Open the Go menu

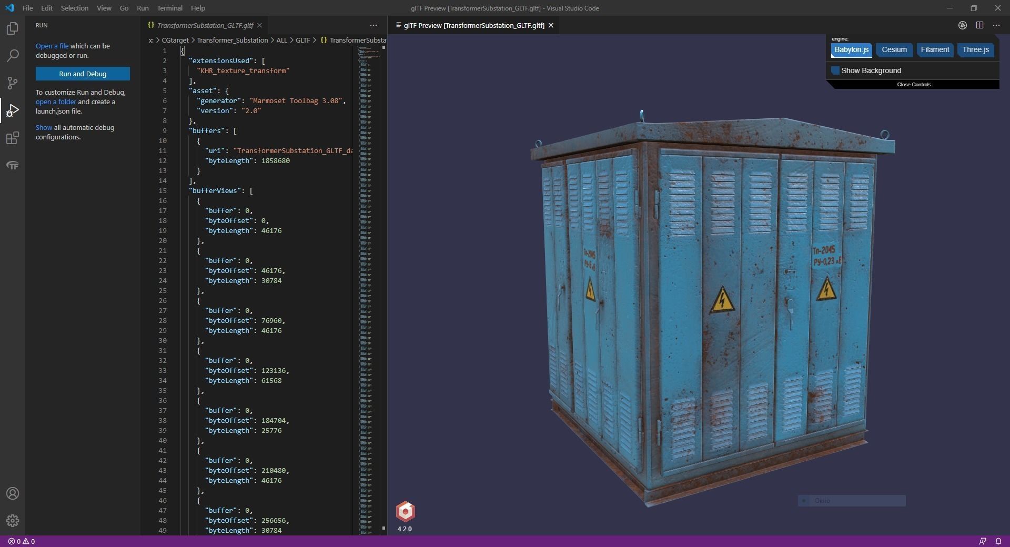(x=124, y=8)
